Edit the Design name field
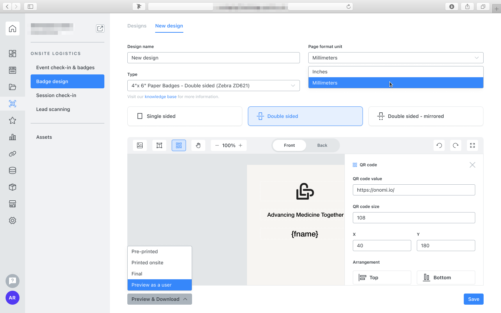501x313 pixels. (x=214, y=58)
